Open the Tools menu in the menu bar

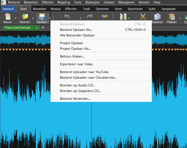(78, 2)
